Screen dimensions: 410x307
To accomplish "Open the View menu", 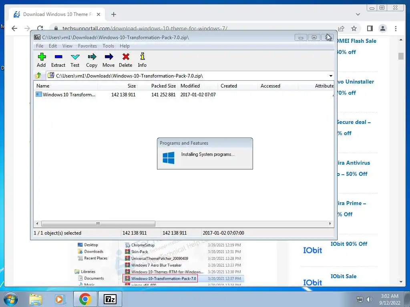I will tap(67, 46).
